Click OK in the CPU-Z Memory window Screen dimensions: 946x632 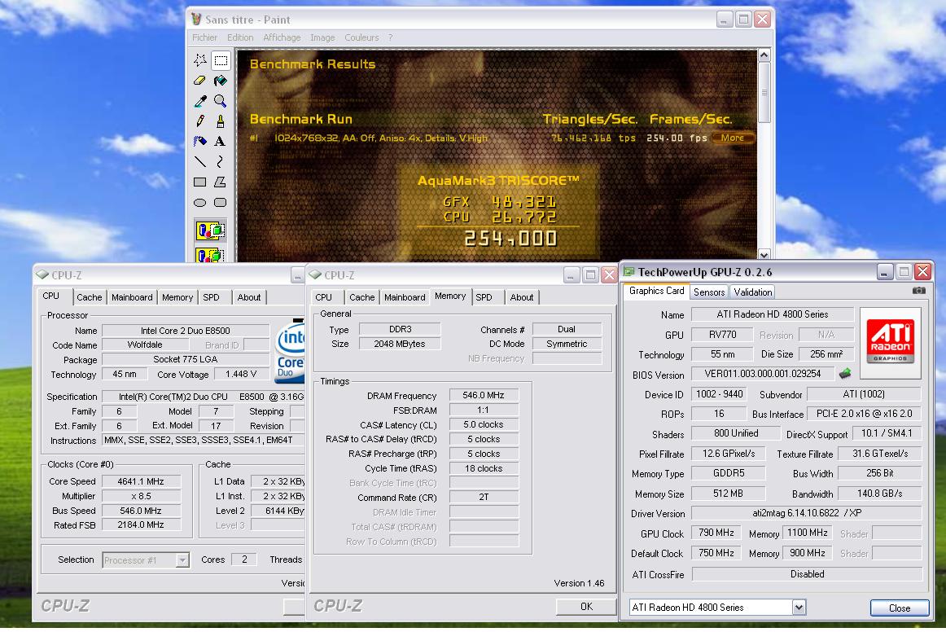click(x=586, y=607)
